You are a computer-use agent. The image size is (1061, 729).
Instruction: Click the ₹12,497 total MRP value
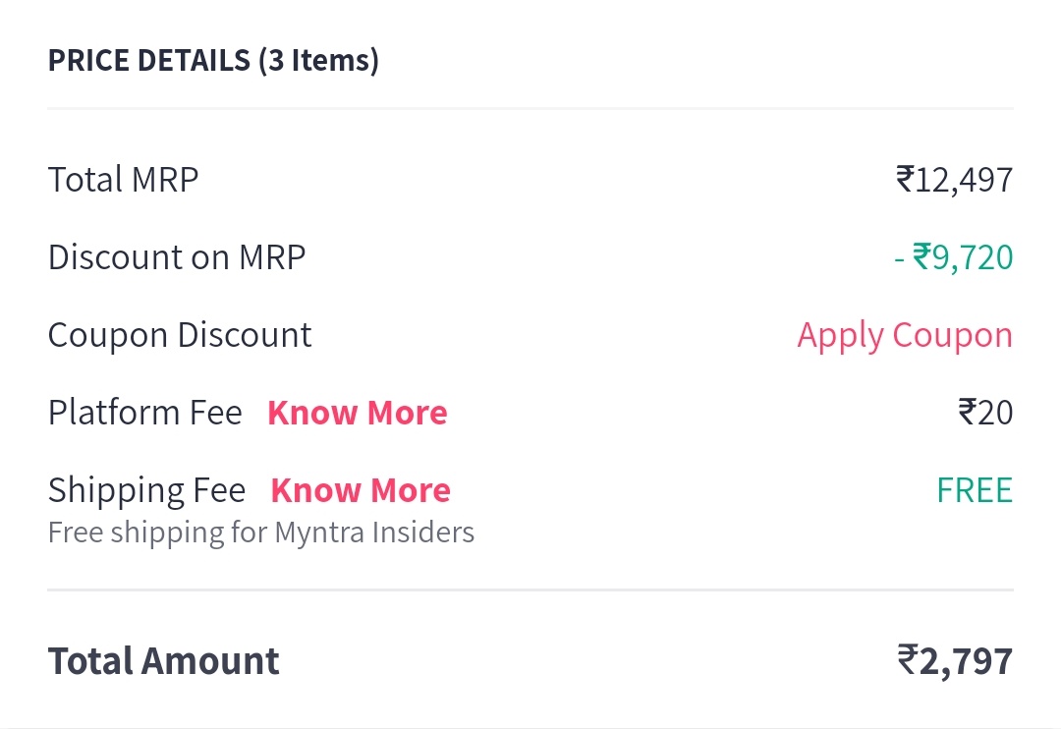(x=954, y=180)
